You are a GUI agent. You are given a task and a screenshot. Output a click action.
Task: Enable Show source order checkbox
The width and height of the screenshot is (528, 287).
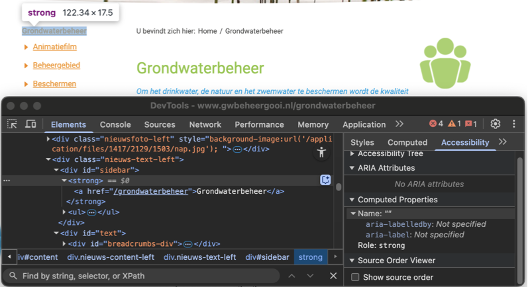pos(355,277)
